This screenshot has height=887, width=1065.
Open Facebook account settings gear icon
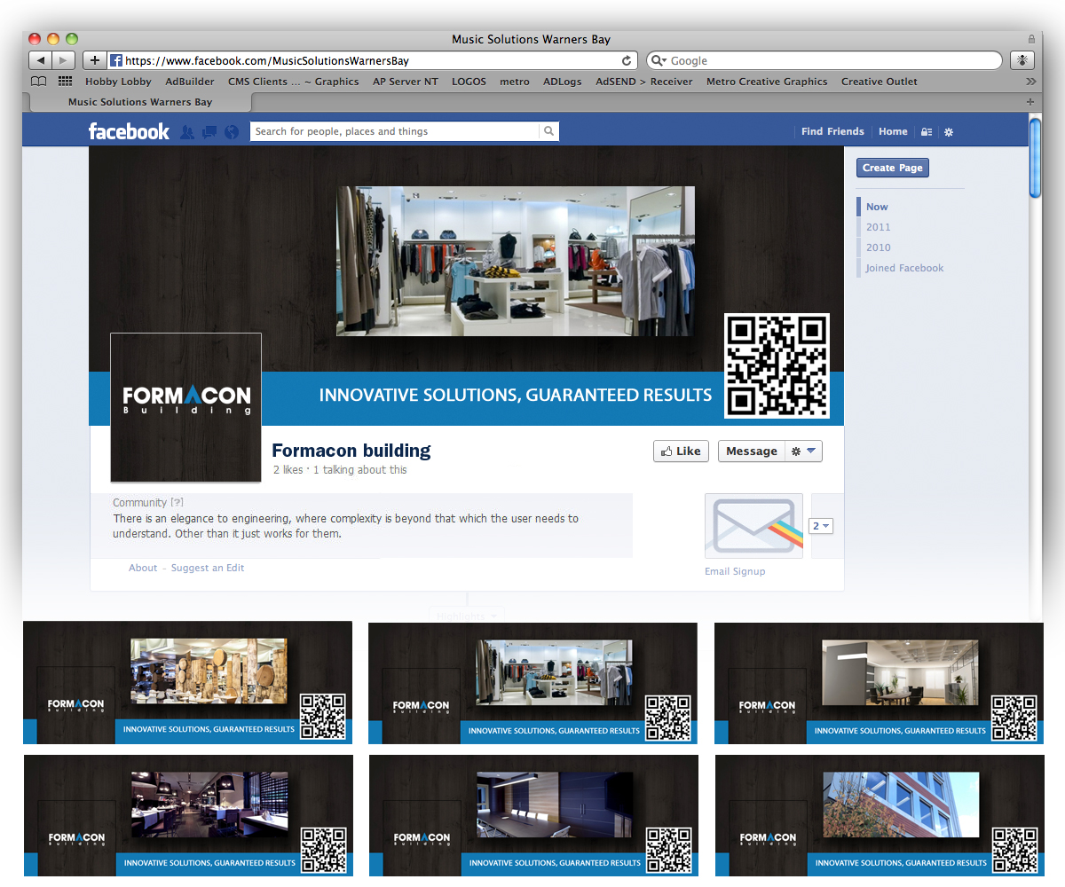point(949,131)
